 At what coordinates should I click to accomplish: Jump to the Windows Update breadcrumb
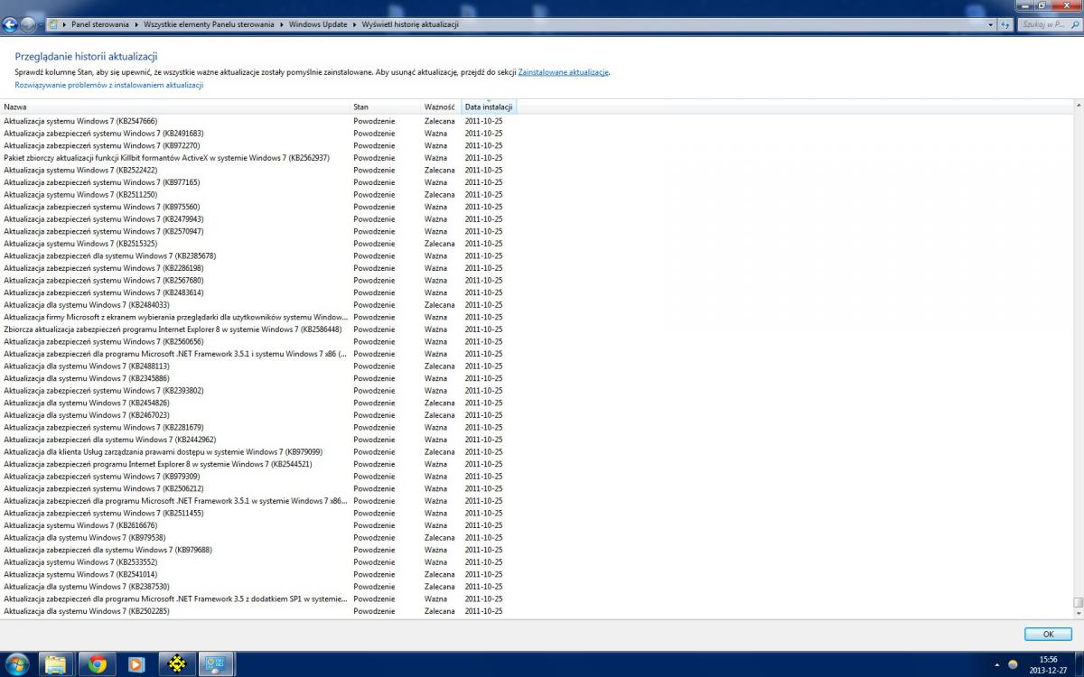pos(318,24)
